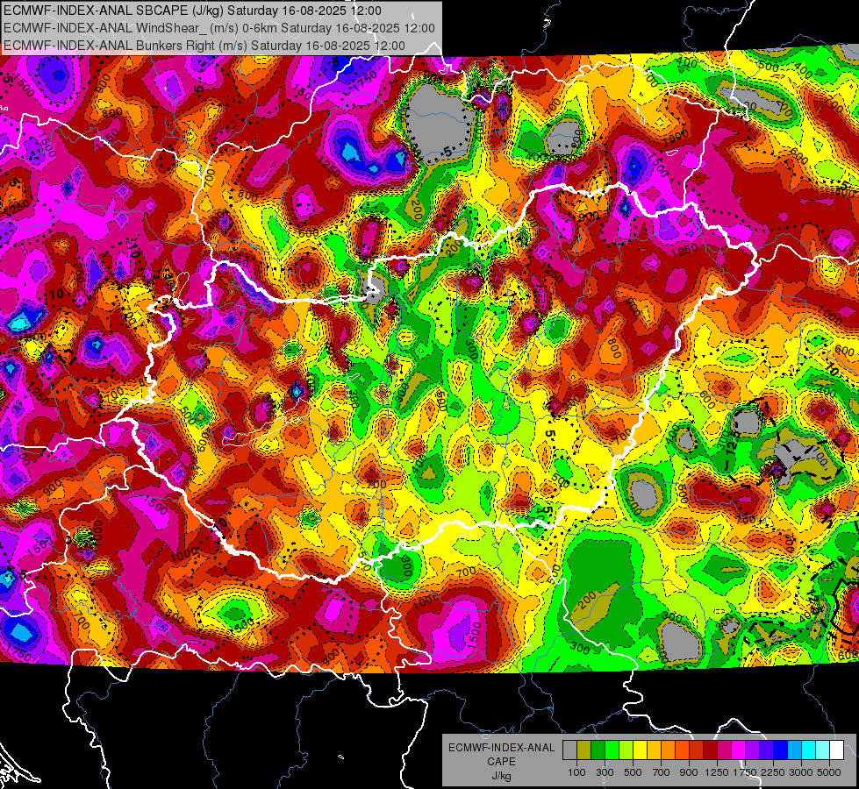Click the legend value 5000
This screenshot has width=859, height=789.
(829, 772)
